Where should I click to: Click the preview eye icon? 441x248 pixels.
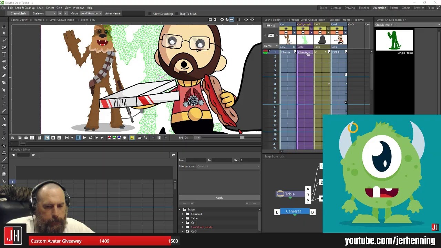pyautogui.click(x=246, y=20)
